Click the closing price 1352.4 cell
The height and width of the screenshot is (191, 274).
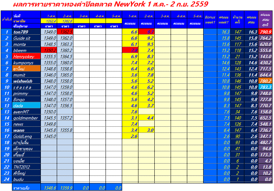49,21
